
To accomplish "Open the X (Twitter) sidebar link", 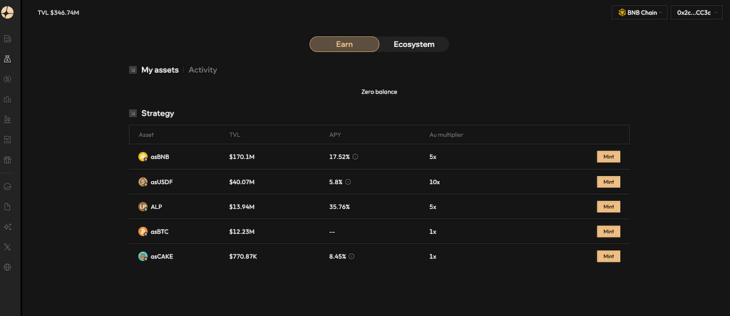I will click(x=7, y=247).
